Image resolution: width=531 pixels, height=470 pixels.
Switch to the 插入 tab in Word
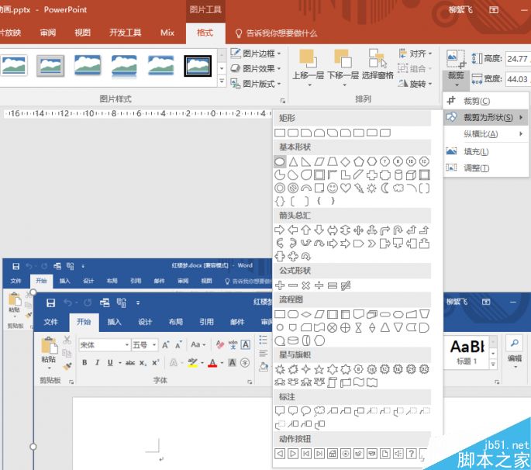(x=114, y=322)
